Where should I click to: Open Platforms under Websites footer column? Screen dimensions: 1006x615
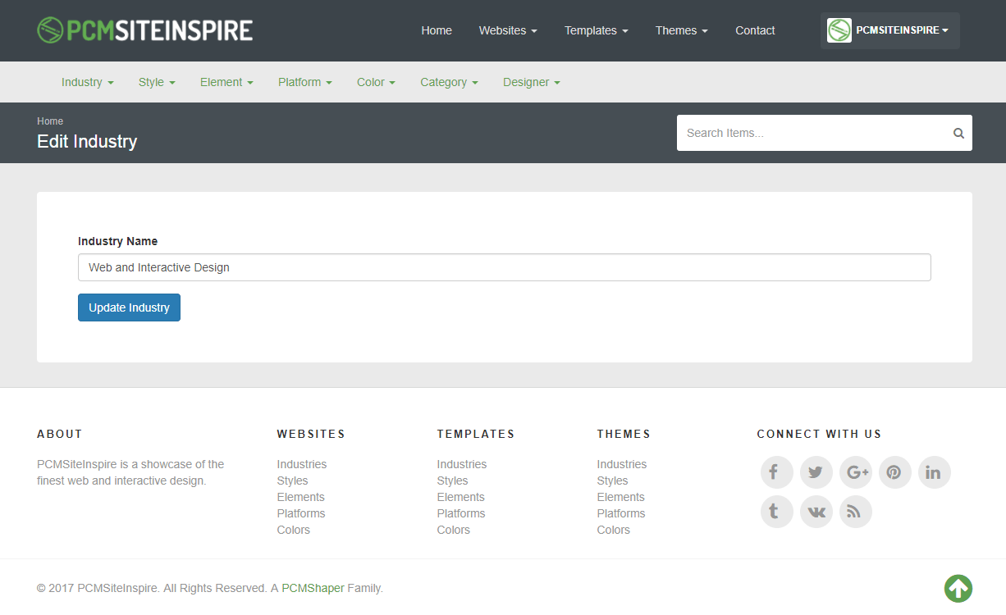tap(301, 513)
